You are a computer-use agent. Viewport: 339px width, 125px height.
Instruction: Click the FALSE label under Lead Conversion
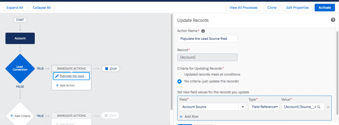[x=20, y=87]
